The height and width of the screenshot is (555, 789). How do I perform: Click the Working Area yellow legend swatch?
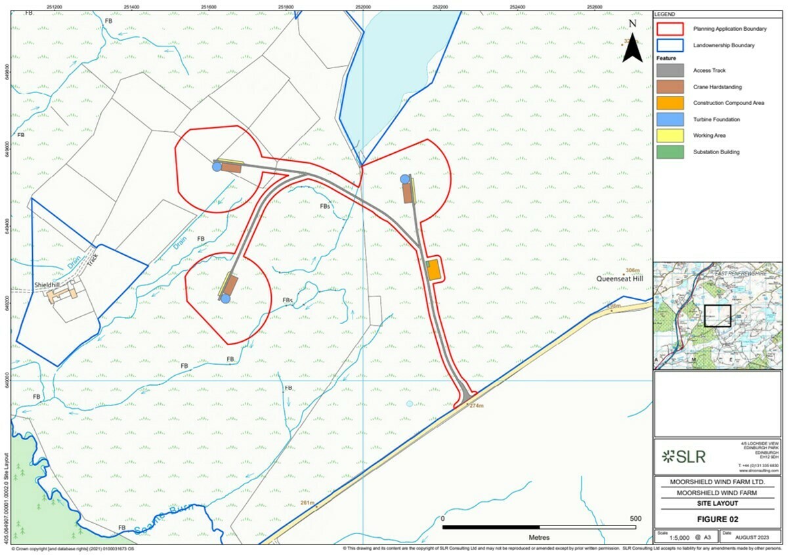pos(670,136)
